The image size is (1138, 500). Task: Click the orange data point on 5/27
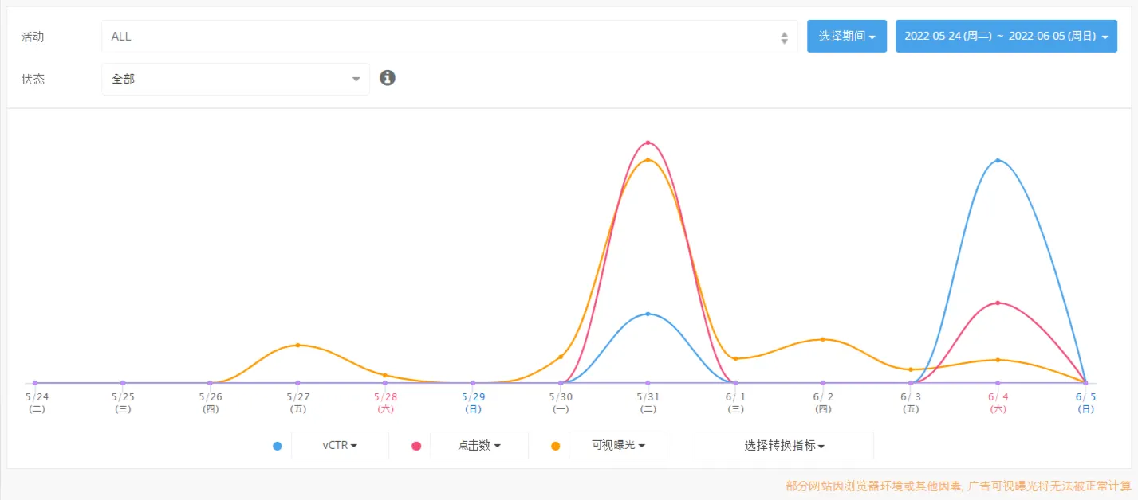pos(297,345)
